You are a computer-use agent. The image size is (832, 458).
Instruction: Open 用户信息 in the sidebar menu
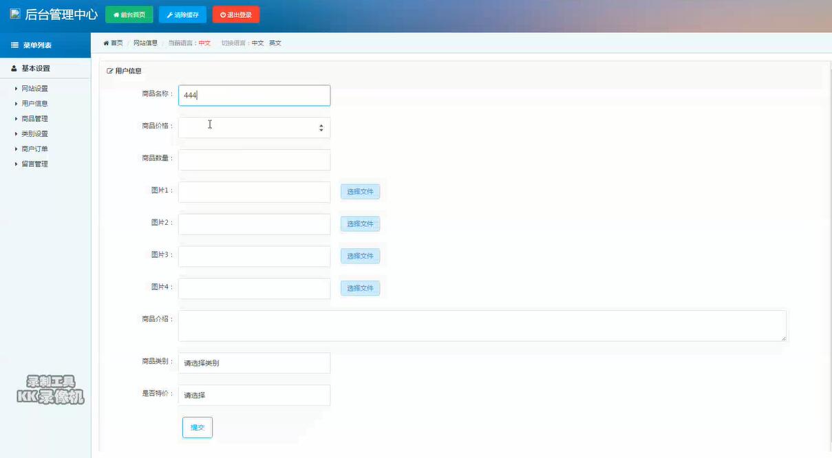34,104
